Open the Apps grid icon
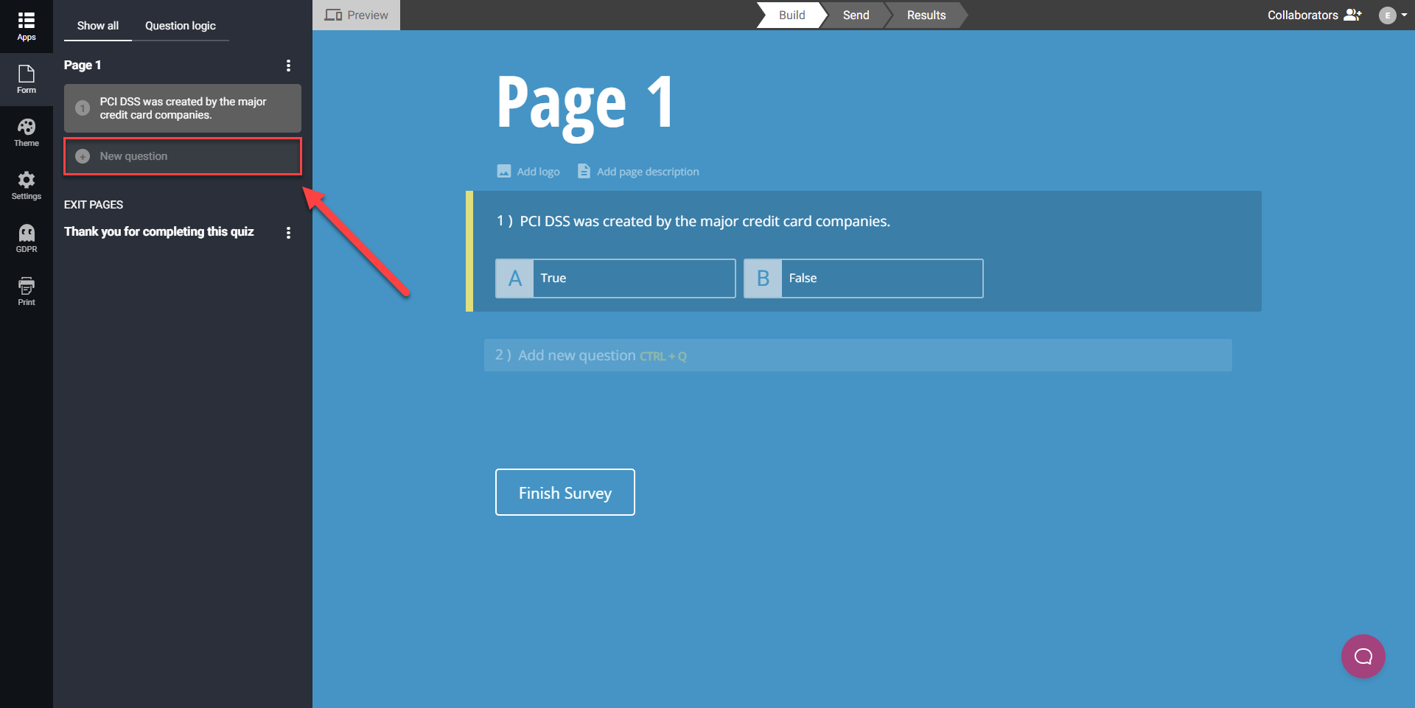The height and width of the screenshot is (708, 1415). [x=27, y=21]
